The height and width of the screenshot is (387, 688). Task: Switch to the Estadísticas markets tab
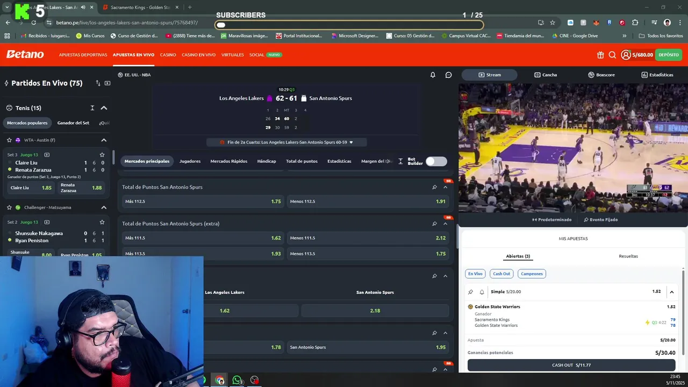pyautogui.click(x=339, y=161)
